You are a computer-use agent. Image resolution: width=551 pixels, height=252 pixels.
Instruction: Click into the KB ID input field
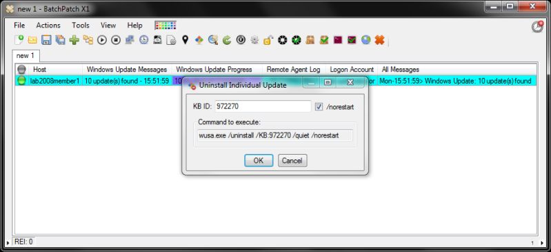[x=263, y=106]
